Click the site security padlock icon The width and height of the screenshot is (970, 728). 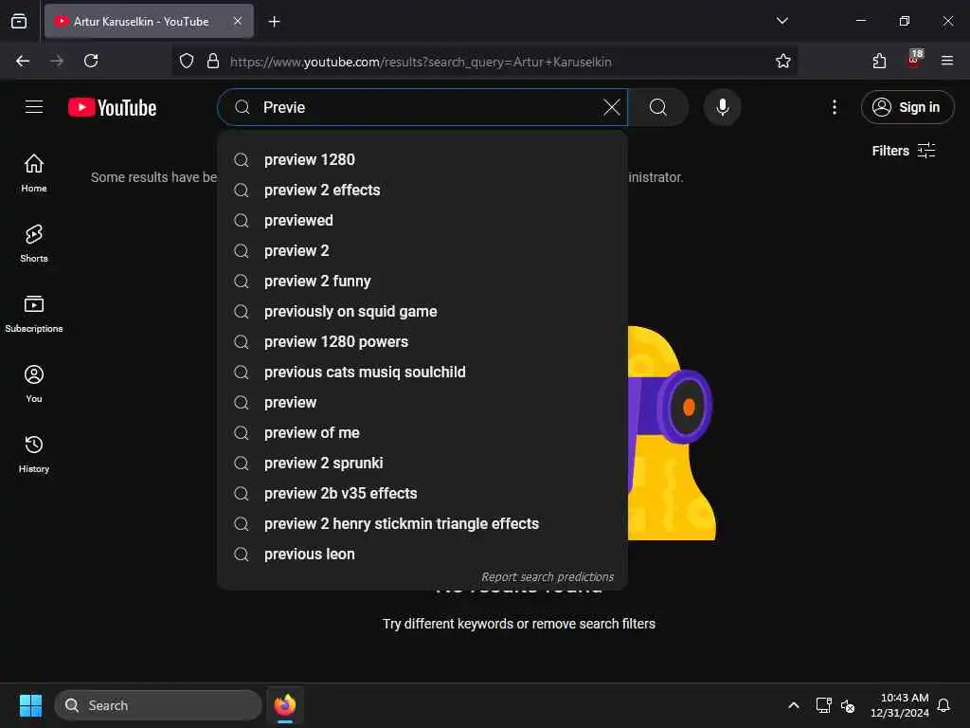(x=213, y=62)
